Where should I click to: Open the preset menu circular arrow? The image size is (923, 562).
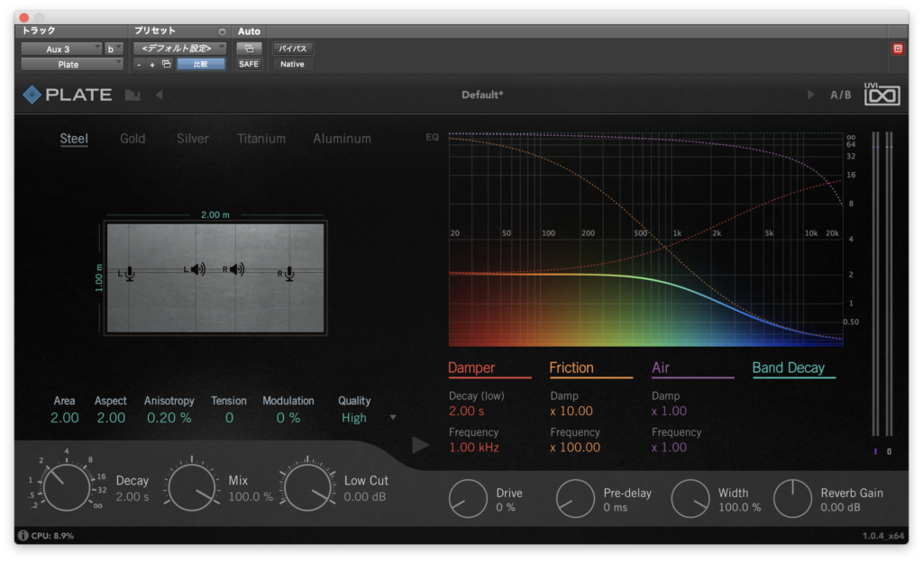[x=222, y=32]
